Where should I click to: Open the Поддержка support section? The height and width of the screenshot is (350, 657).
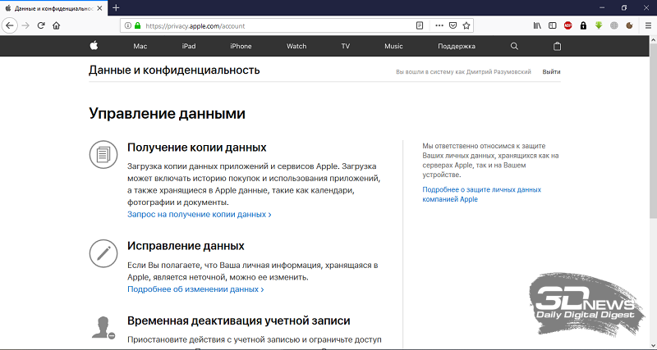[457, 46]
